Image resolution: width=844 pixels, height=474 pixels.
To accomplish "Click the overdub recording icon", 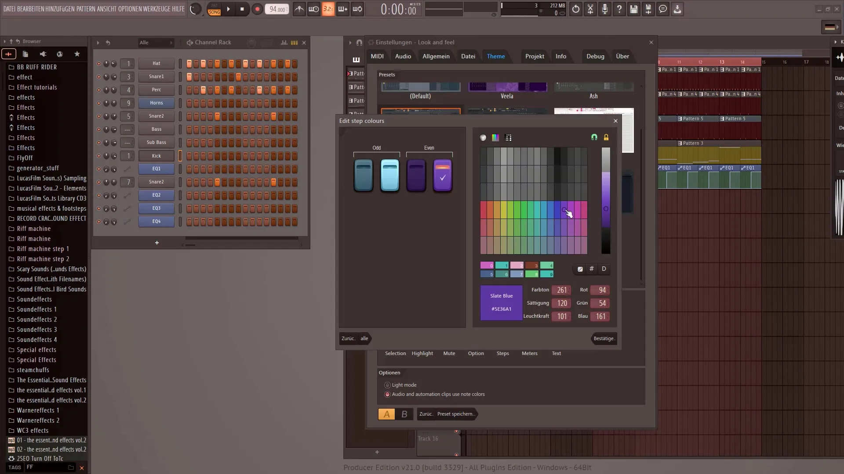I will coord(342,9).
